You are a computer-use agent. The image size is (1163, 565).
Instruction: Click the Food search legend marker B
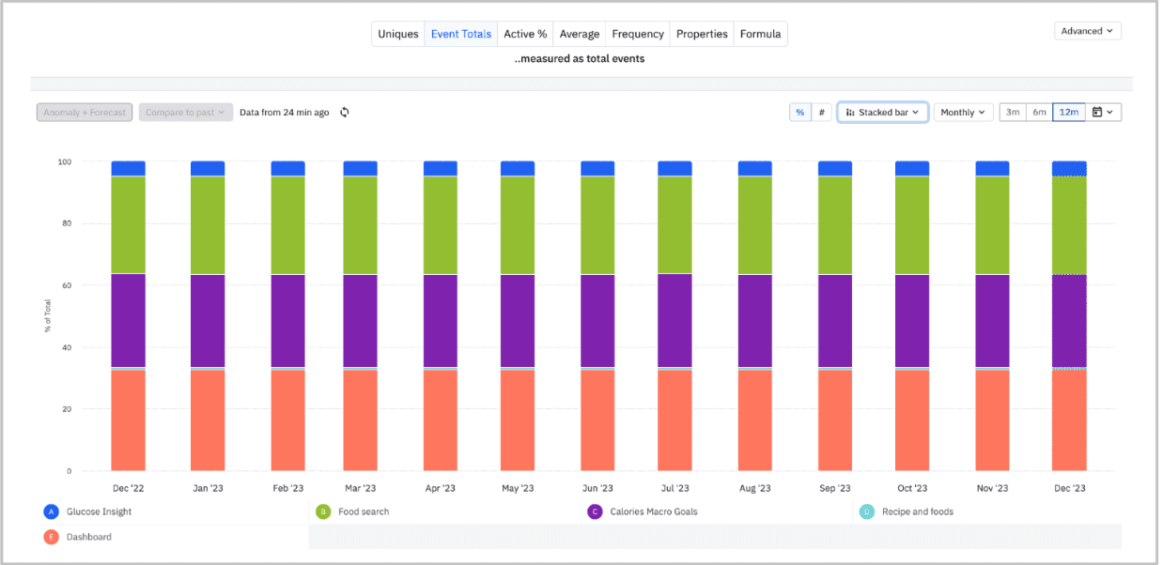coord(323,512)
